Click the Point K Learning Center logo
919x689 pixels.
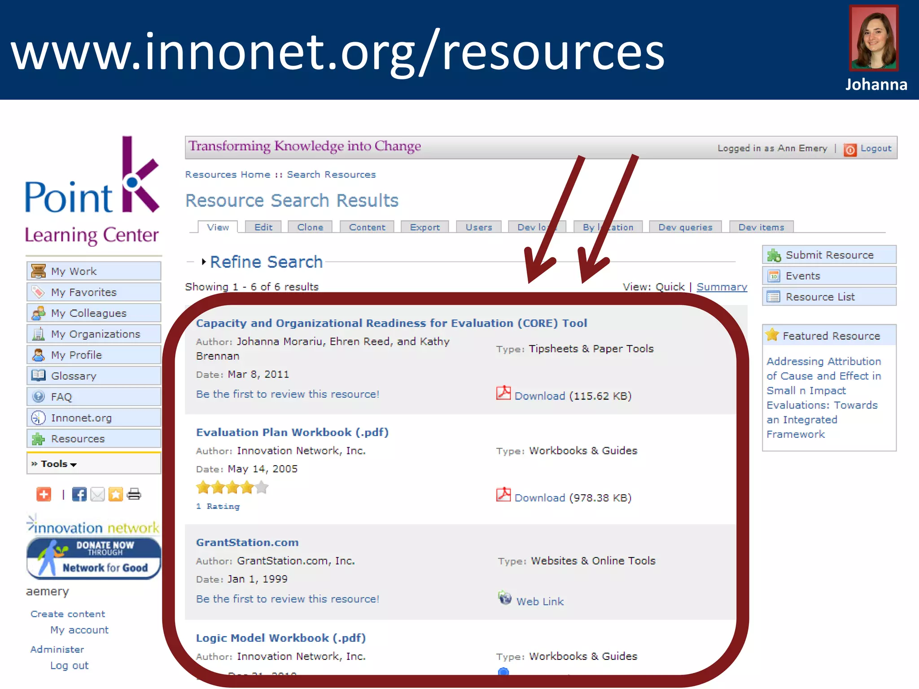pyautogui.click(x=92, y=191)
